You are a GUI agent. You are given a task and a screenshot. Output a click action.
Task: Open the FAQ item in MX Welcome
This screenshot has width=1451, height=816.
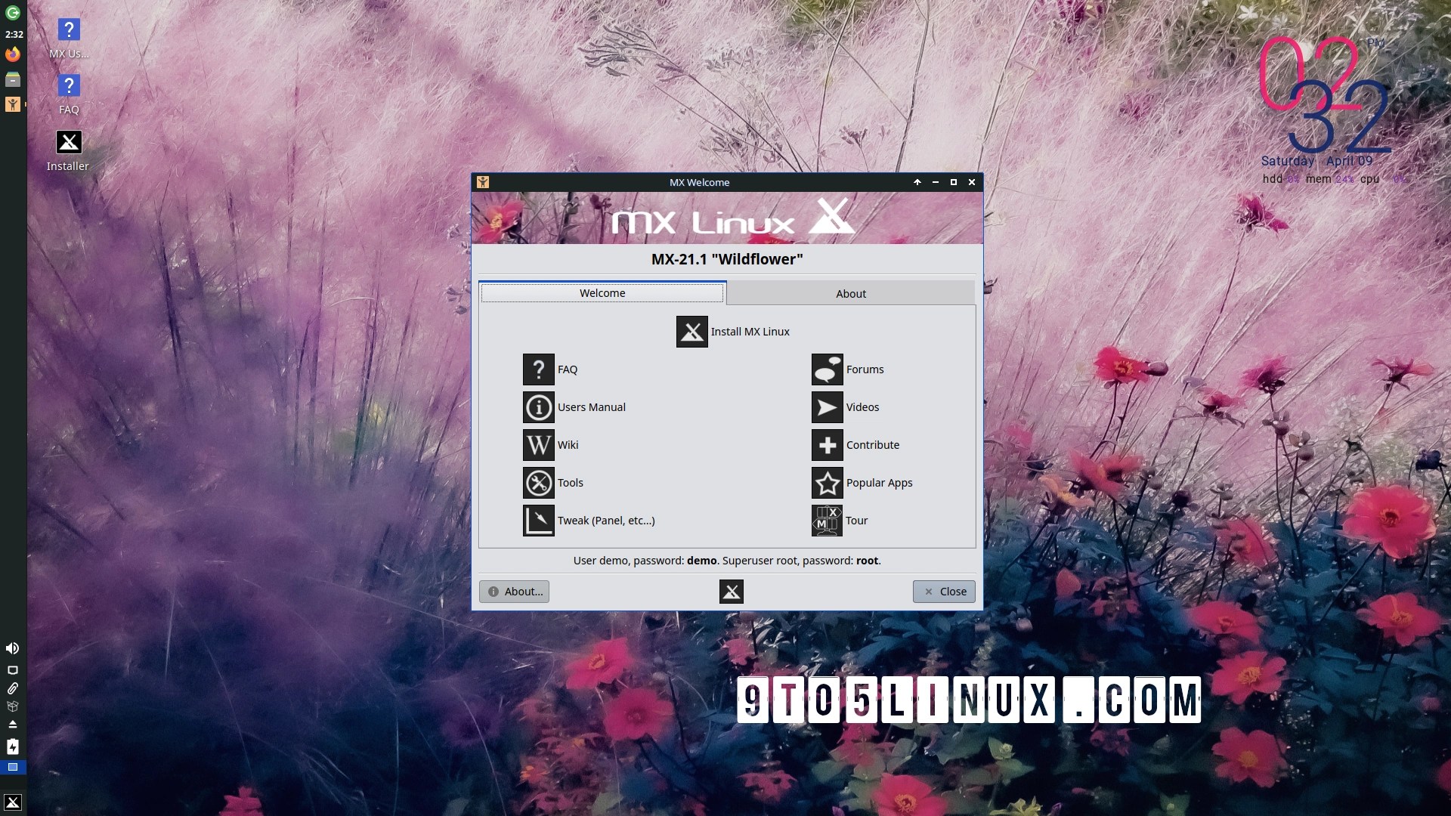point(550,369)
